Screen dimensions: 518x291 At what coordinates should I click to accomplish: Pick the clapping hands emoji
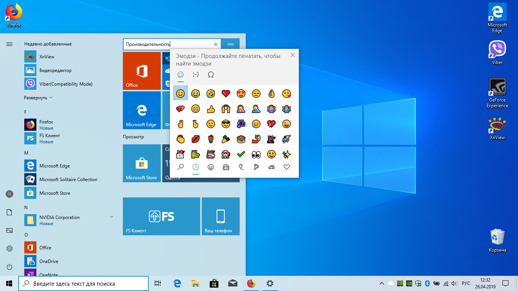(x=181, y=139)
